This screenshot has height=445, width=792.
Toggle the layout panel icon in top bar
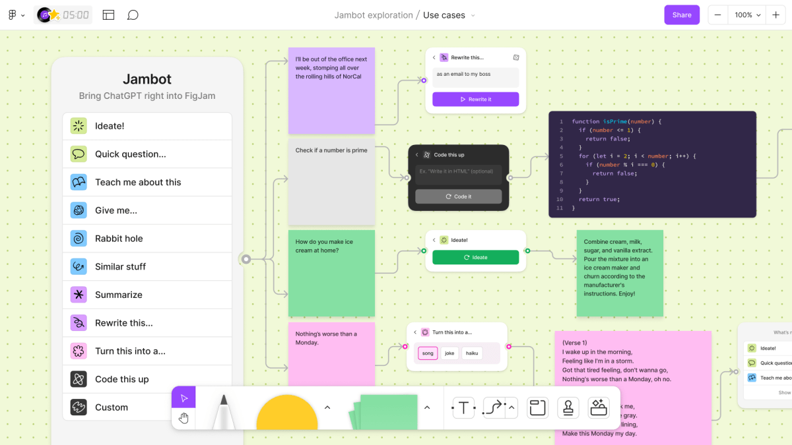pyautogui.click(x=109, y=15)
